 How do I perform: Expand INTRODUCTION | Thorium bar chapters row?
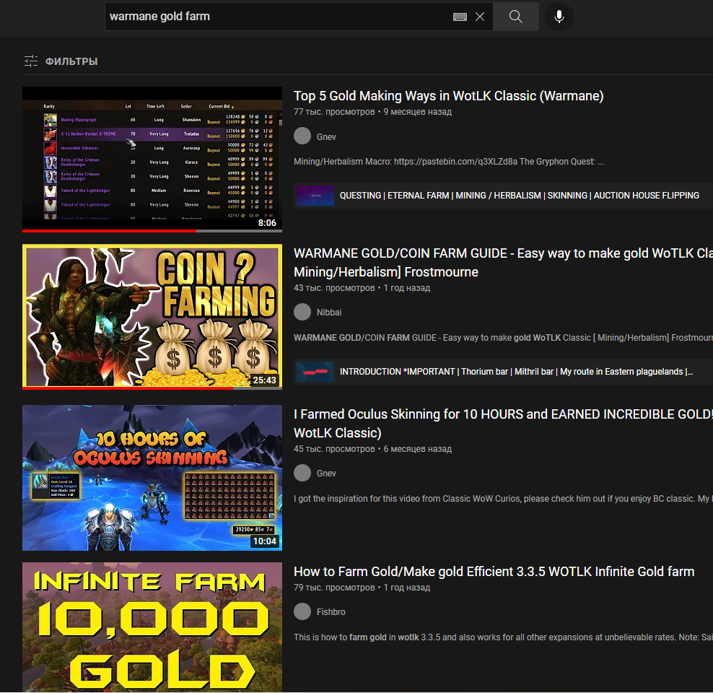coord(516,372)
